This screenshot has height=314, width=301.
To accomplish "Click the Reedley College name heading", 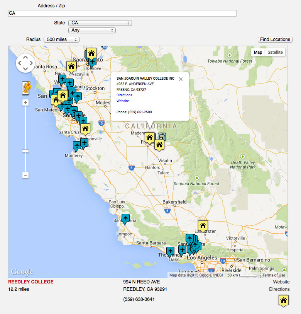I will coord(31,282).
